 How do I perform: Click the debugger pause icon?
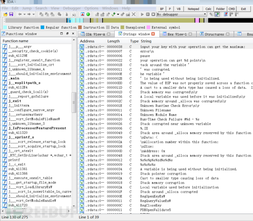[x=148, y=14]
